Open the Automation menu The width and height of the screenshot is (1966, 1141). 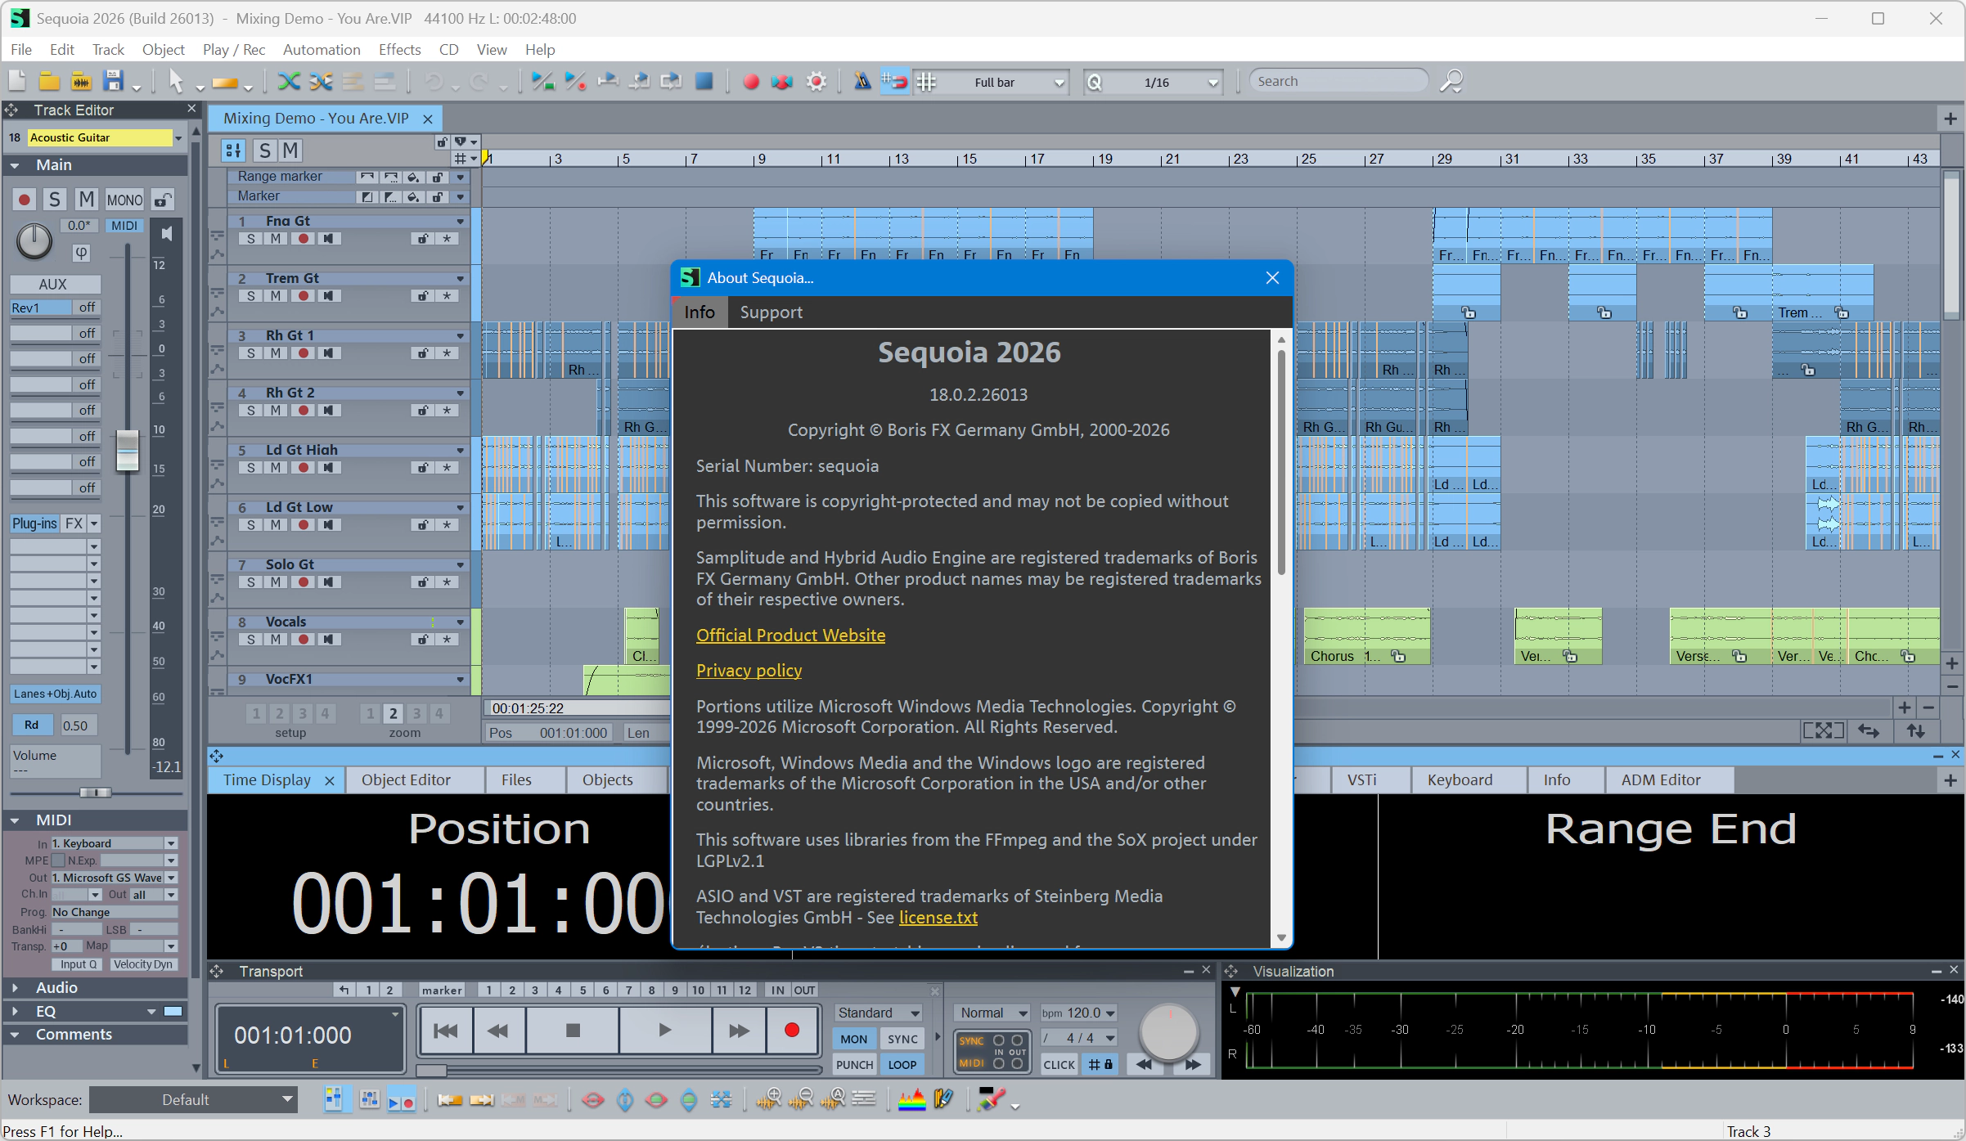322,49
